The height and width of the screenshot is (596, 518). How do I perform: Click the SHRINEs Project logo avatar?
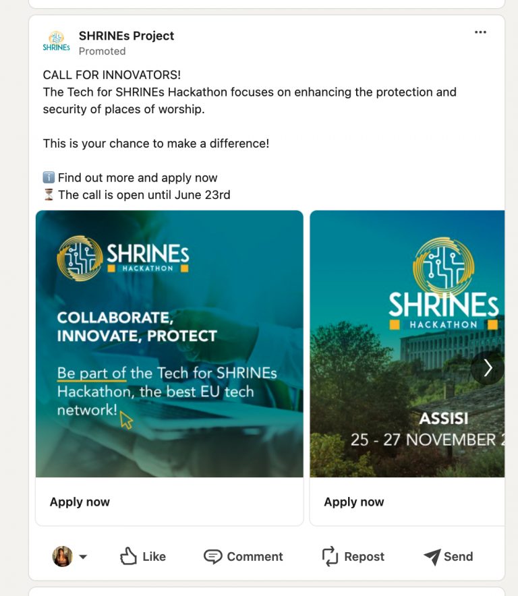tap(56, 42)
